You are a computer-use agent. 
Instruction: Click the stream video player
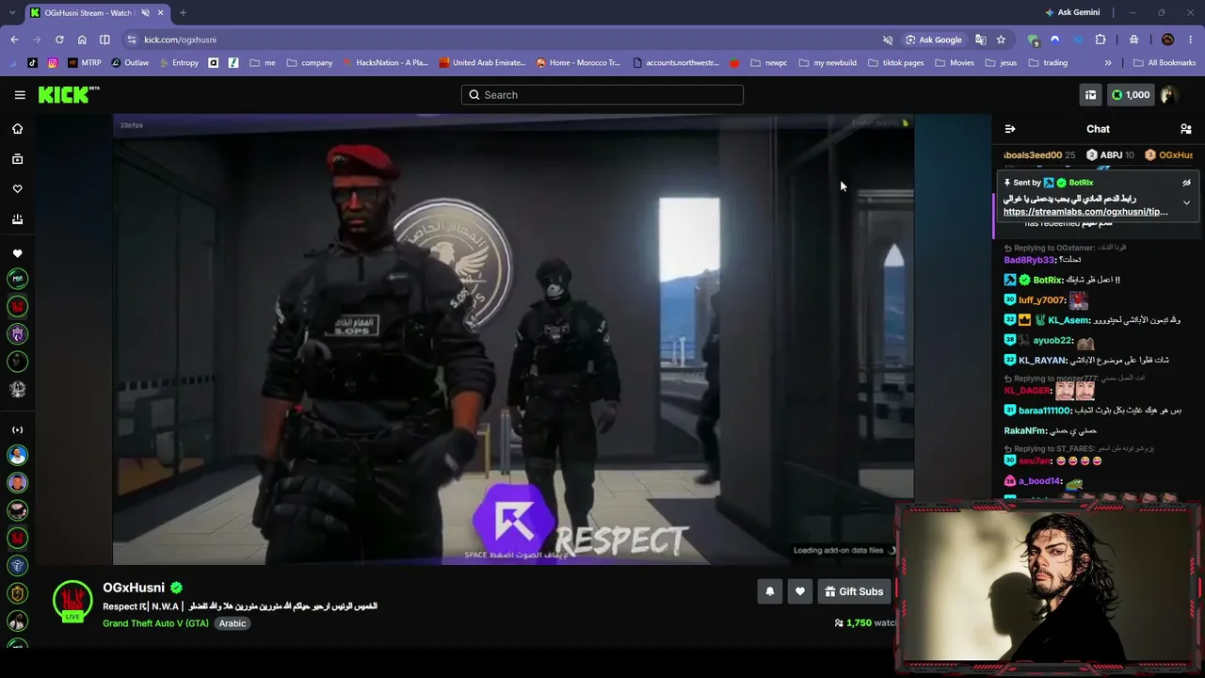tap(513, 339)
